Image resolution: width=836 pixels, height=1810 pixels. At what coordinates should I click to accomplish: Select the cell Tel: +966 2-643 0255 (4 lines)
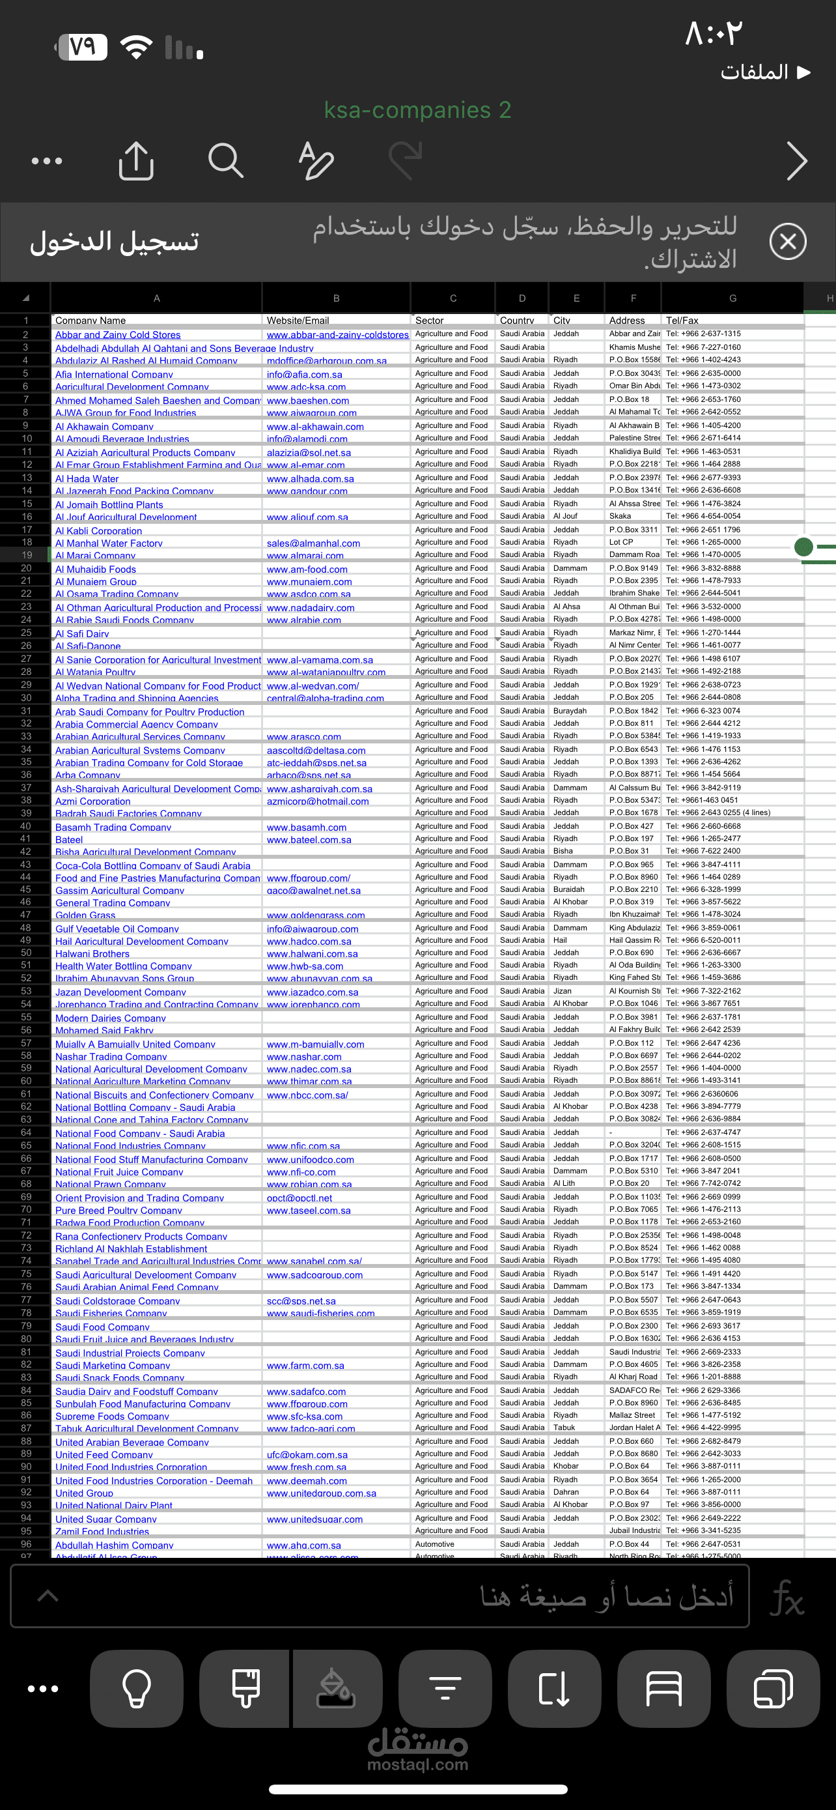[733, 813]
